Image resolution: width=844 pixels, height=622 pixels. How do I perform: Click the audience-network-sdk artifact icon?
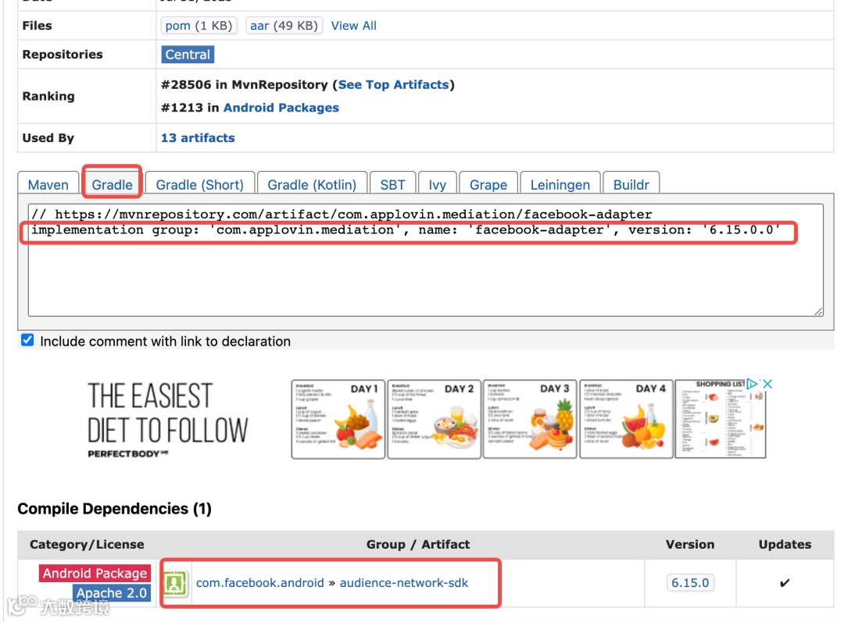[175, 583]
